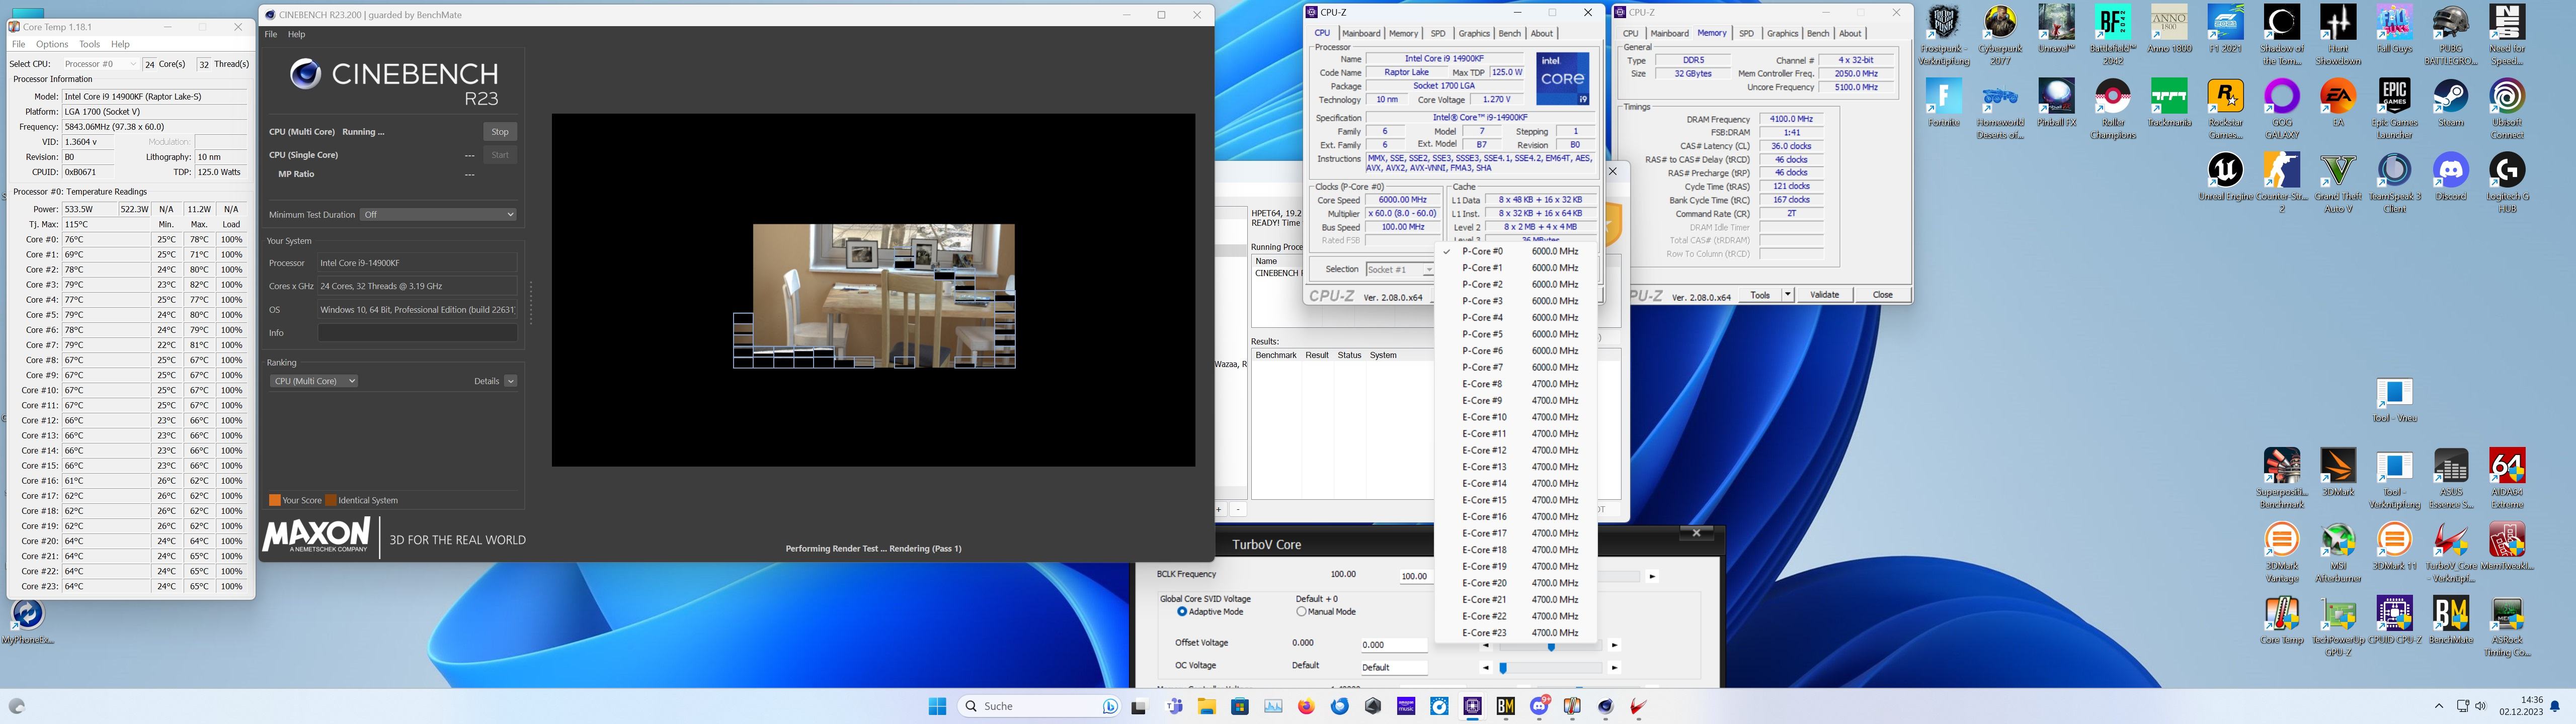
Task: Choose E-Core #8 in the CPU-Z core list
Action: pyautogui.click(x=1515, y=384)
